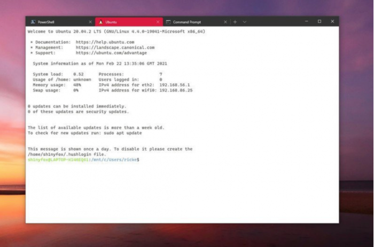Click the shell prompt username shinyfox@LAPTOP

tap(58, 160)
